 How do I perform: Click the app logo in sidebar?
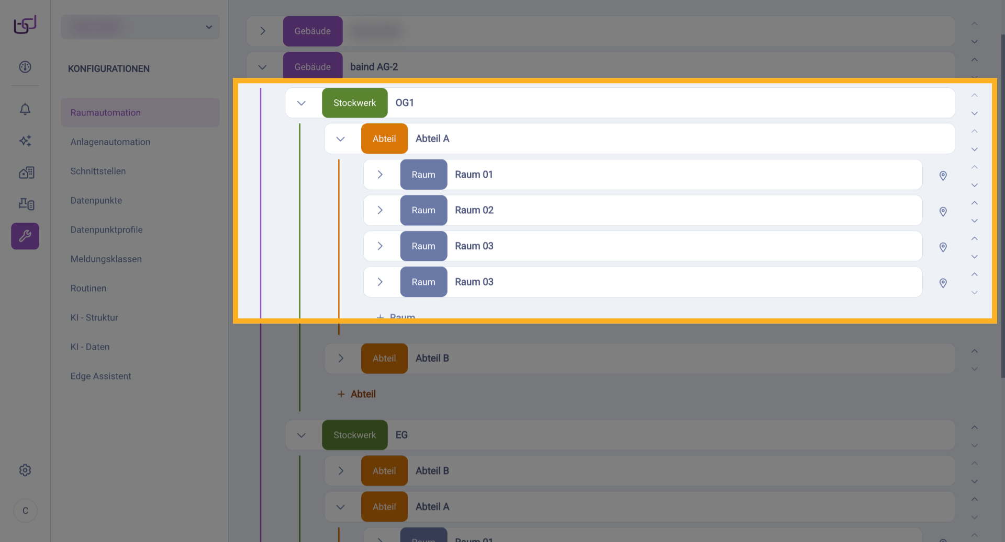click(25, 25)
